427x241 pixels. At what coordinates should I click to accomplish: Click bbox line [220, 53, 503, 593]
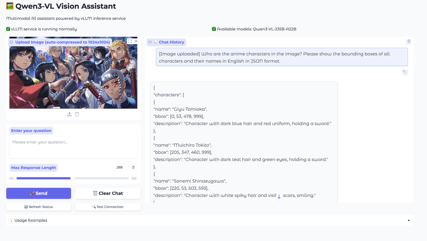[181, 188]
